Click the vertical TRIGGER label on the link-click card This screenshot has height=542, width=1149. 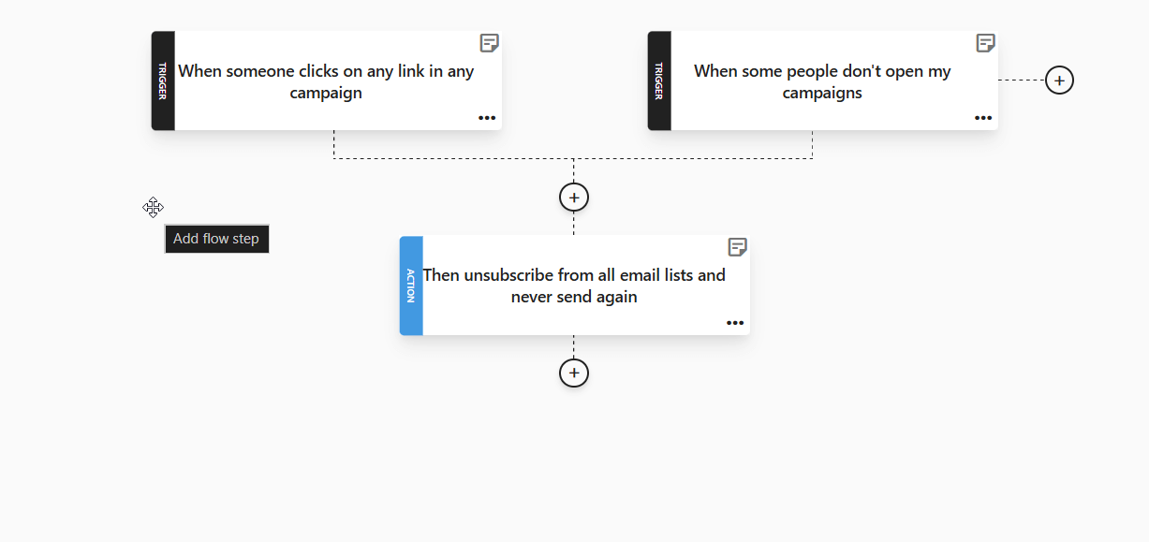pyautogui.click(x=161, y=81)
